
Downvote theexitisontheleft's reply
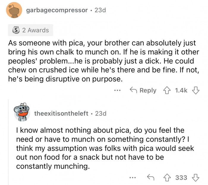click(196, 178)
